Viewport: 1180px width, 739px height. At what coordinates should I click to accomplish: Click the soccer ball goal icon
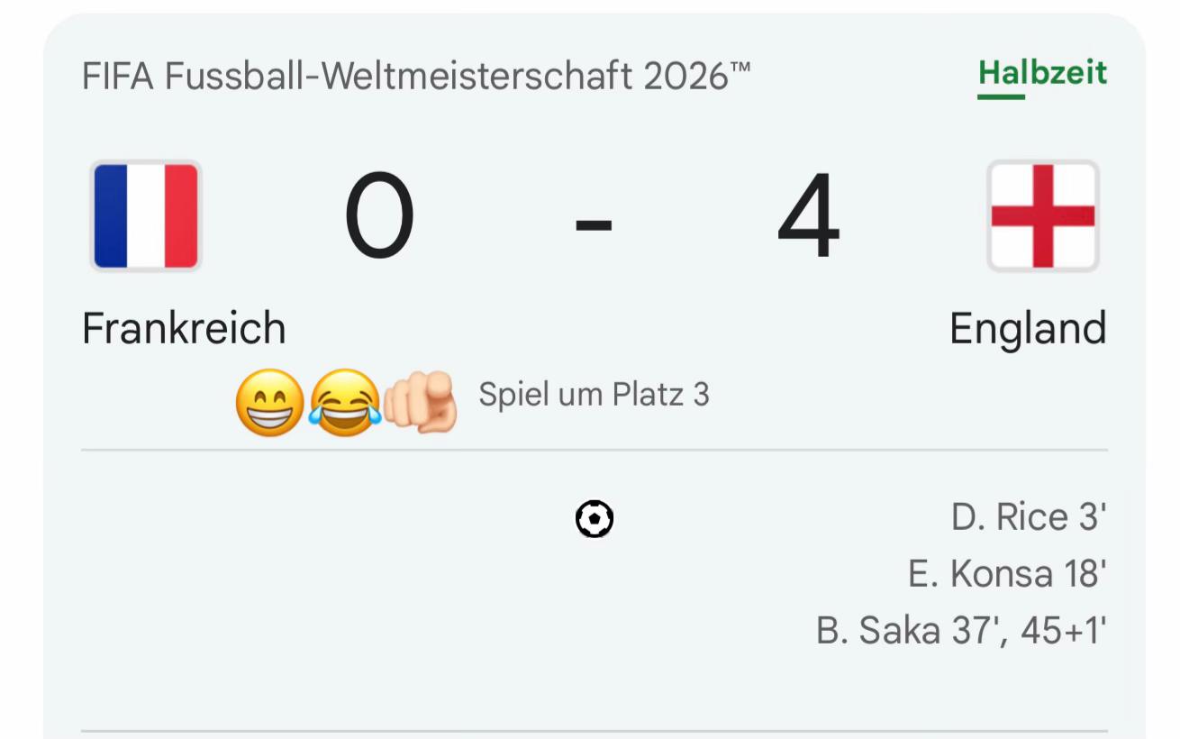click(595, 519)
